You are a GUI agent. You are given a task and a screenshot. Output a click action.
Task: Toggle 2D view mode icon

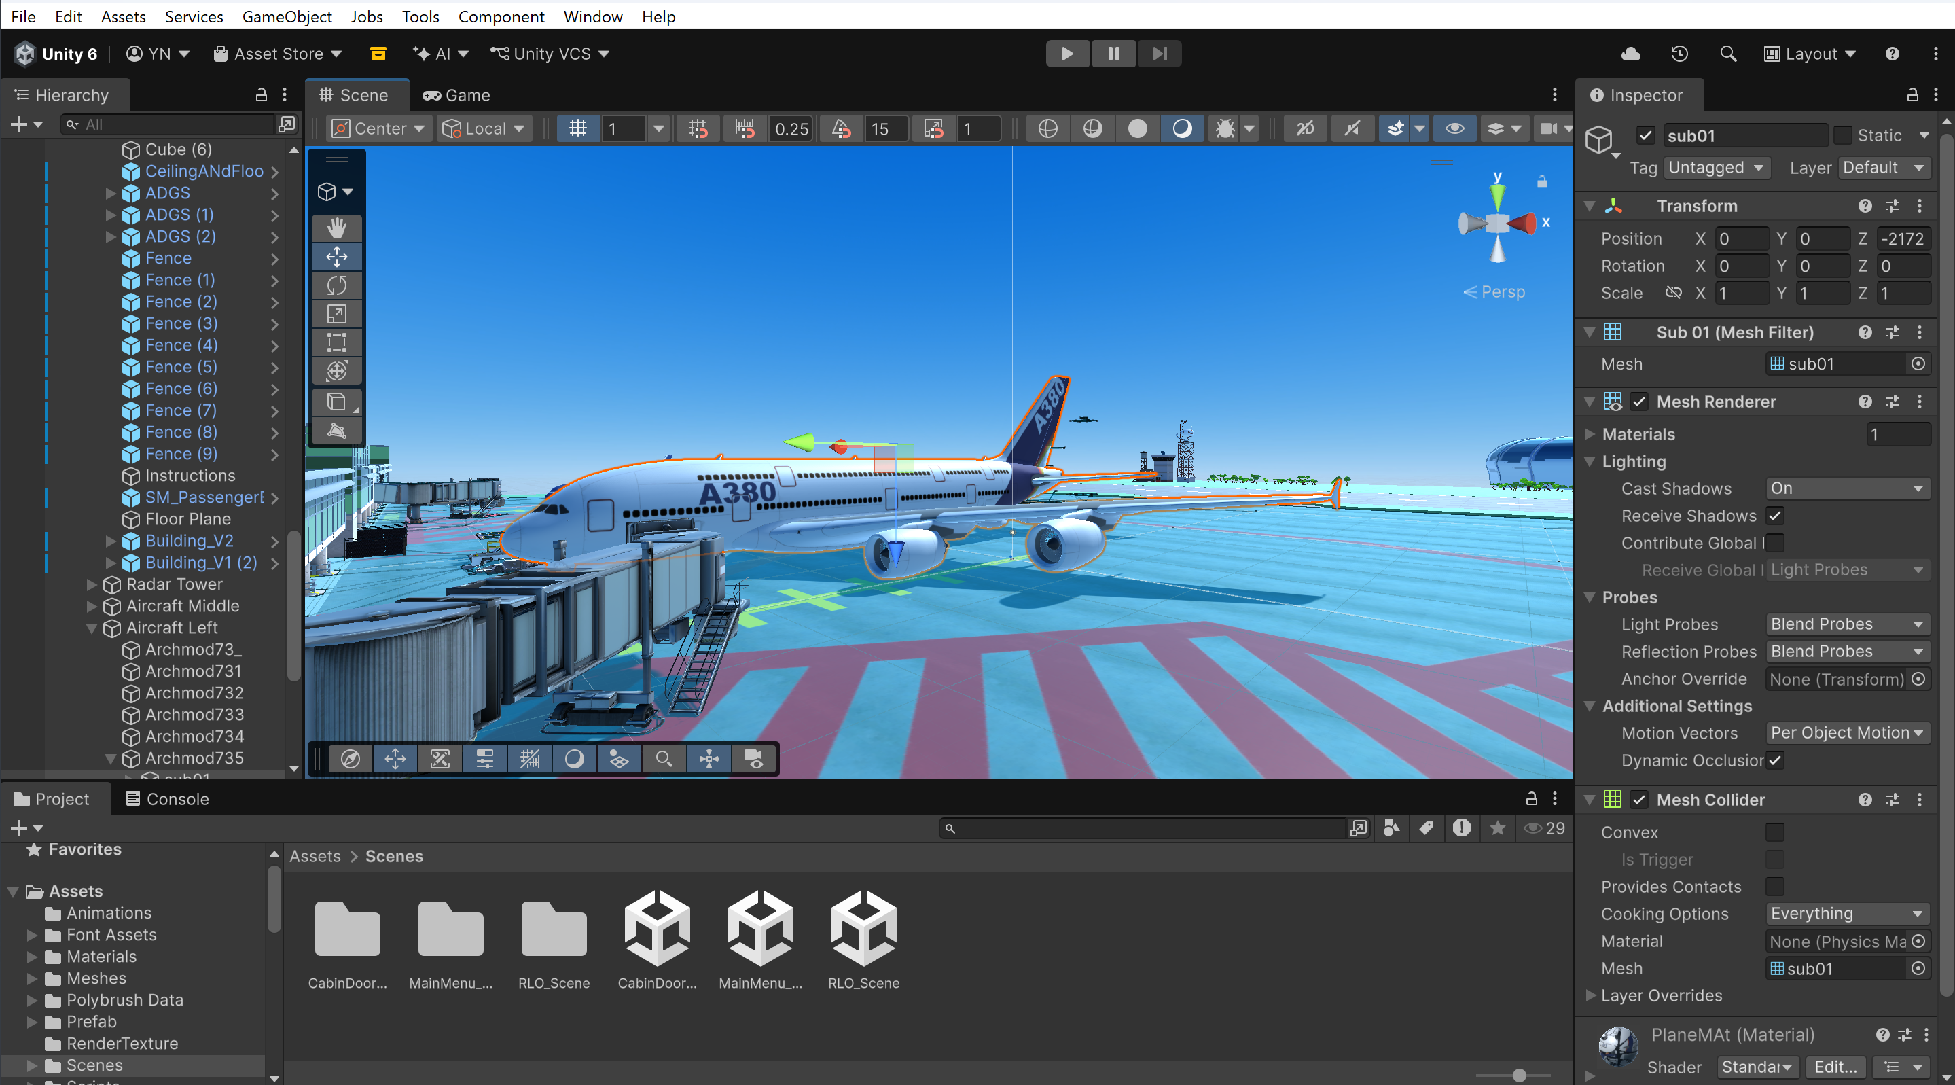click(x=1305, y=128)
